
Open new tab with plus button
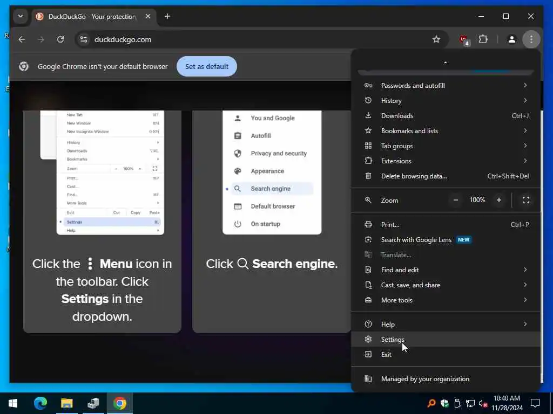(x=167, y=17)
